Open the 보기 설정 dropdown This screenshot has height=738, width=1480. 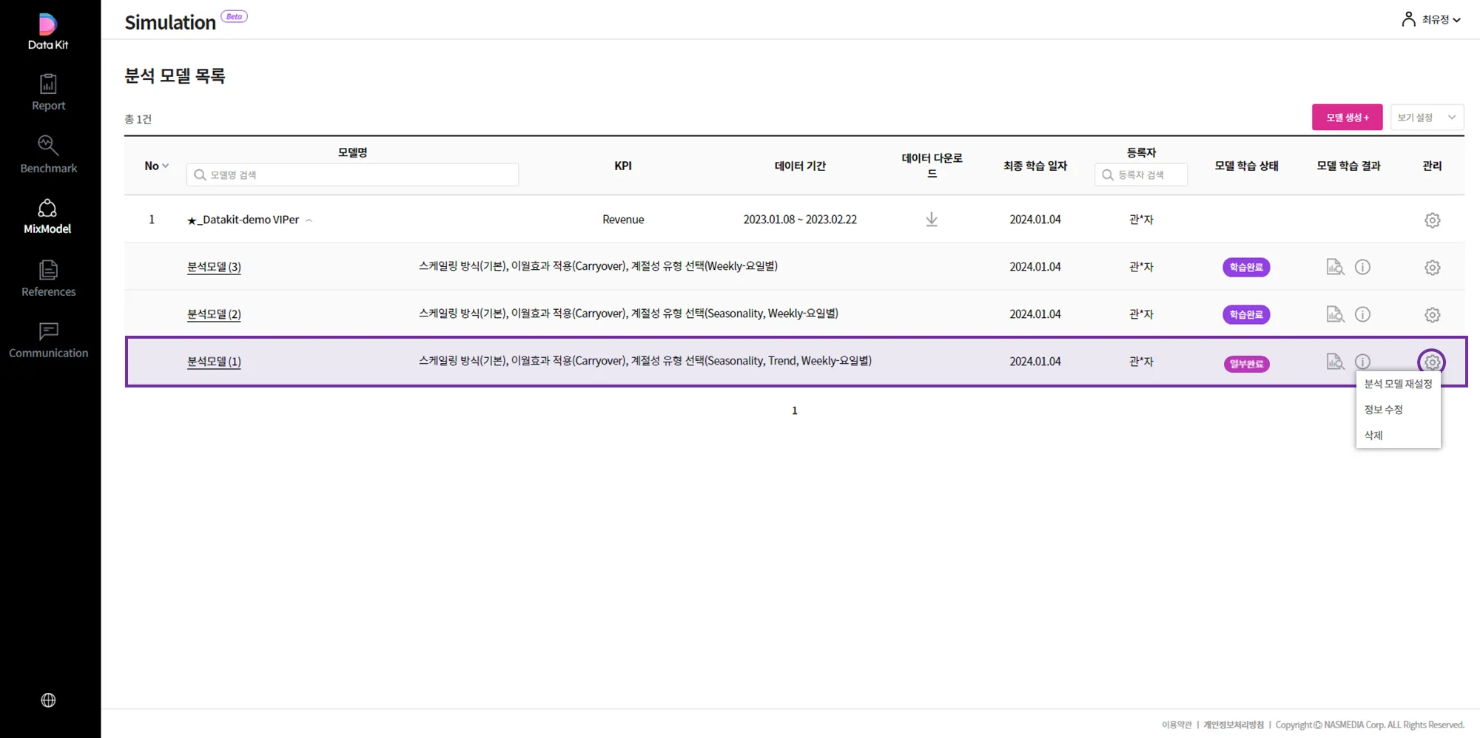pyautogui.click(x=1427, y=118)
